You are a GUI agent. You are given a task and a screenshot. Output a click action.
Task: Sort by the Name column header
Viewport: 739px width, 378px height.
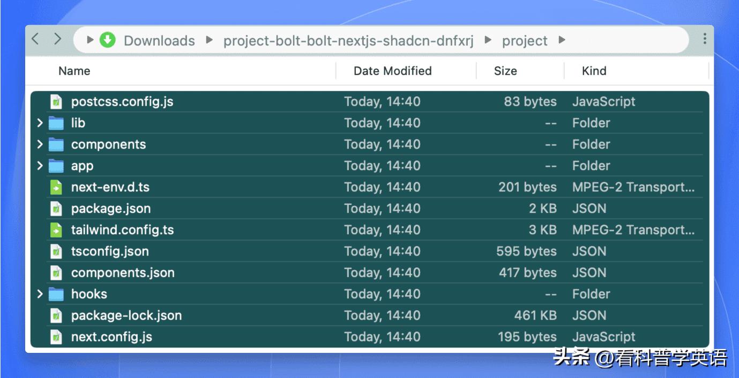coord(74,71)
